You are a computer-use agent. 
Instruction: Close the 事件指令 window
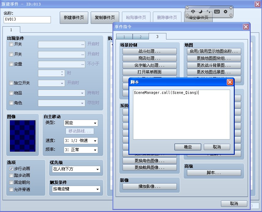[x=246, y=27]
